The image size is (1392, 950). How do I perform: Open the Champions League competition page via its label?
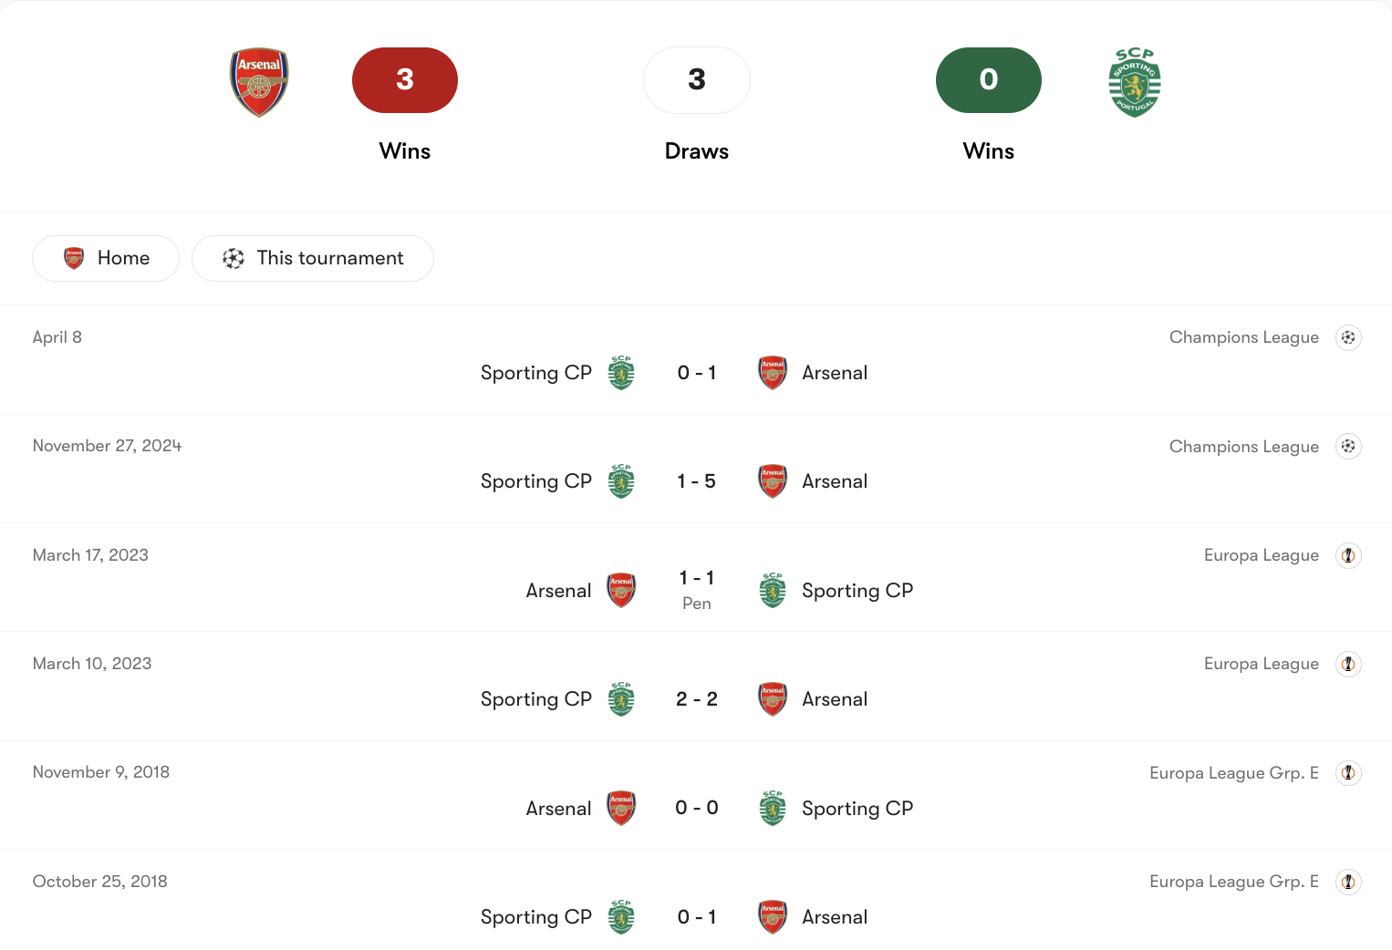pos(1243,337)
